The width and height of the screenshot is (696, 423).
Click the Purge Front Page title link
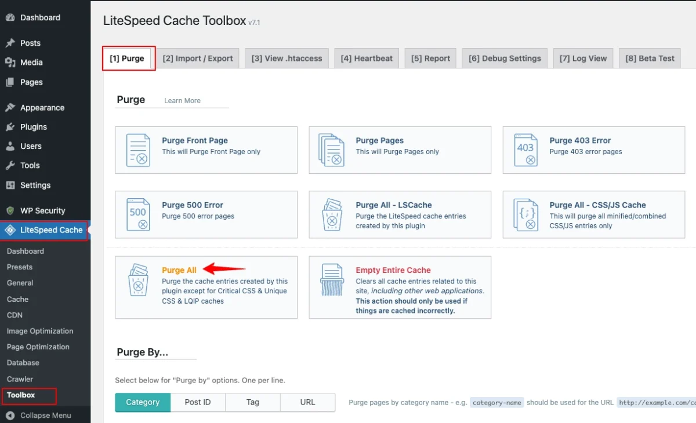point(195,140)
